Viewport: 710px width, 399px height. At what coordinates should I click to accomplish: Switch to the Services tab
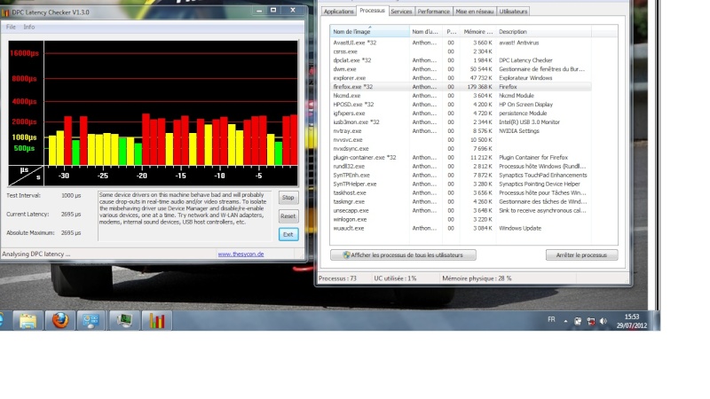[401, 12]
